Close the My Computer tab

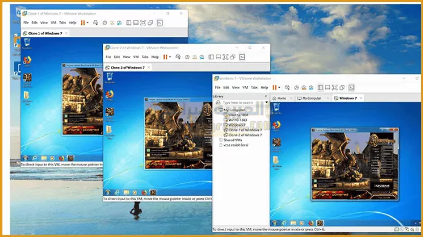[328, 98]
